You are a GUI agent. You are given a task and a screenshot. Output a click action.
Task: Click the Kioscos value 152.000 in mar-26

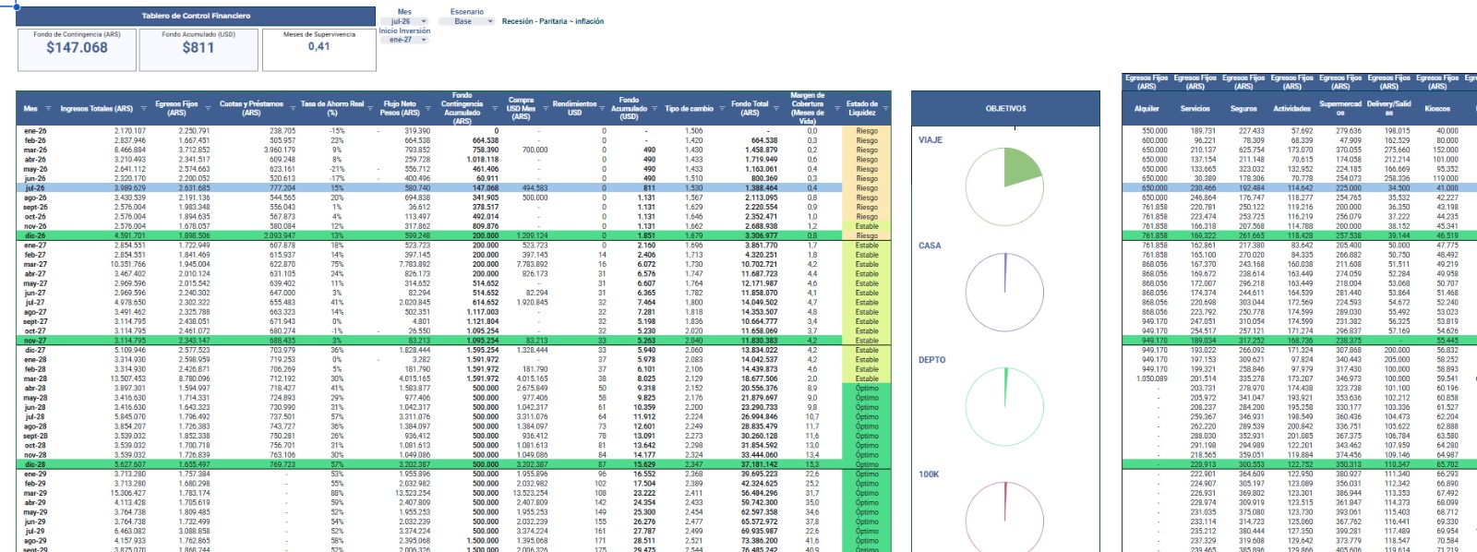1446,150
